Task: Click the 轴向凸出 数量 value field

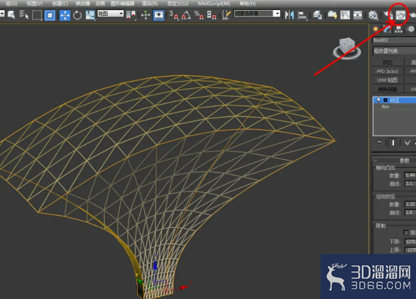Action: [x=410, y=175]
